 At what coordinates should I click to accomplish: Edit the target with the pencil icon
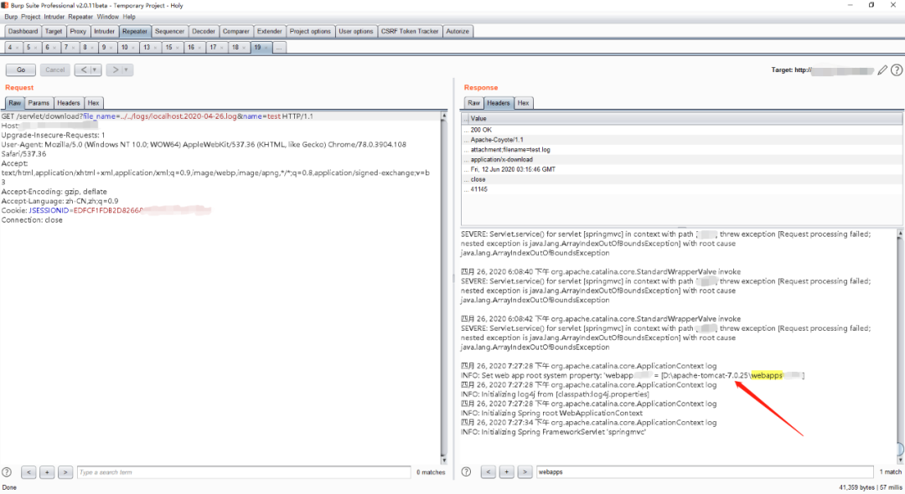pyautogui.click(x=882, y=70)
